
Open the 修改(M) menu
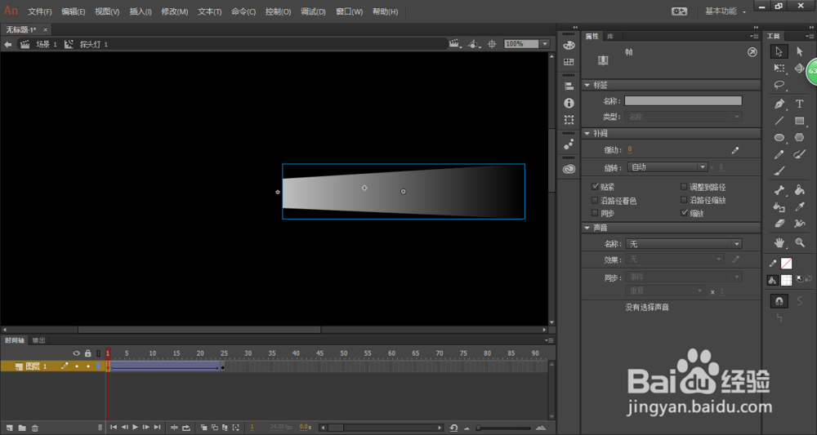pos(174,12)
